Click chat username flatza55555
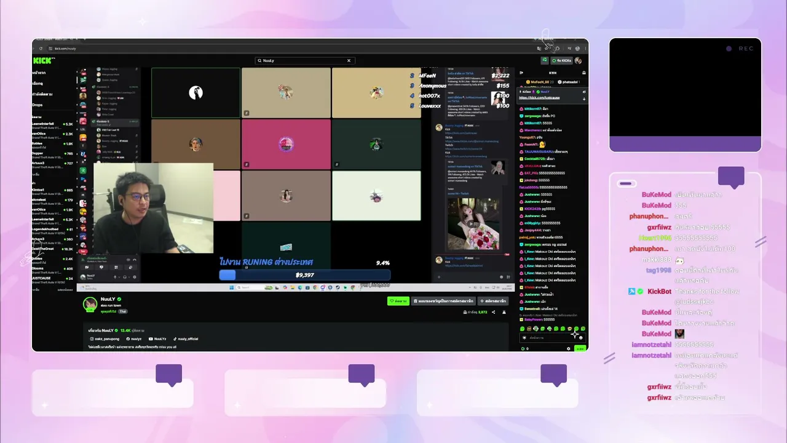This screenshot has width=787, height=443. click(529, 187)
